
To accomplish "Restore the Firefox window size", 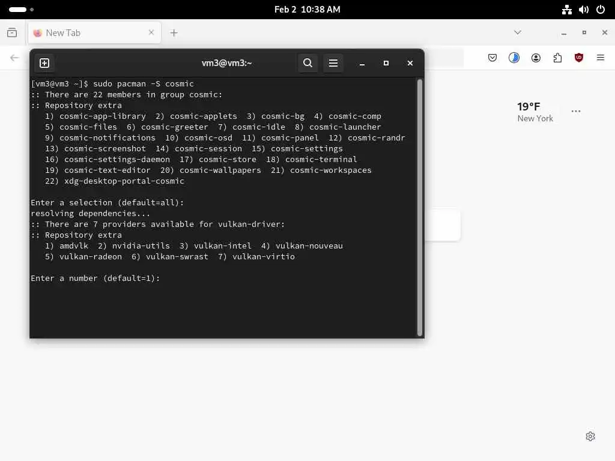I will (584, 32).
